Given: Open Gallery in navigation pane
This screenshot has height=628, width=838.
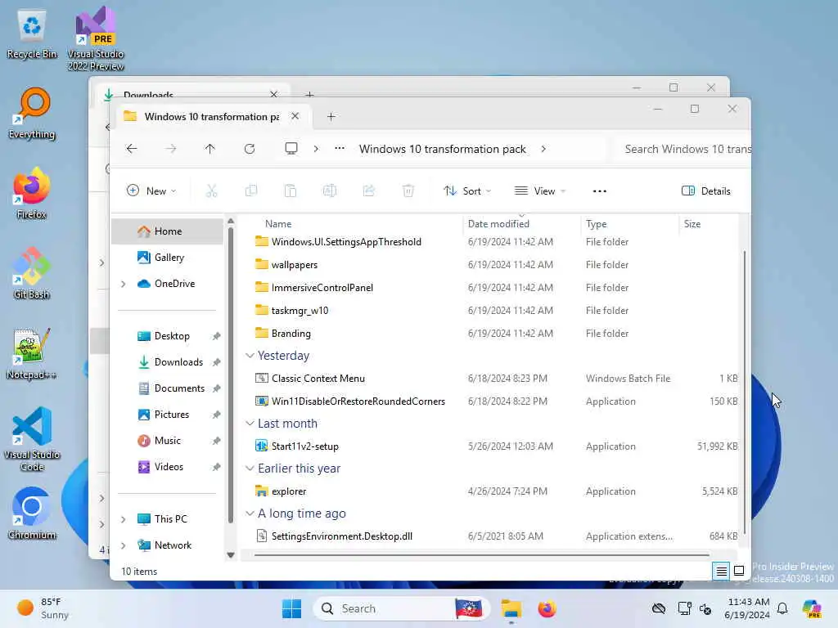Looking at the screenshot, I should tap(167, 258).
